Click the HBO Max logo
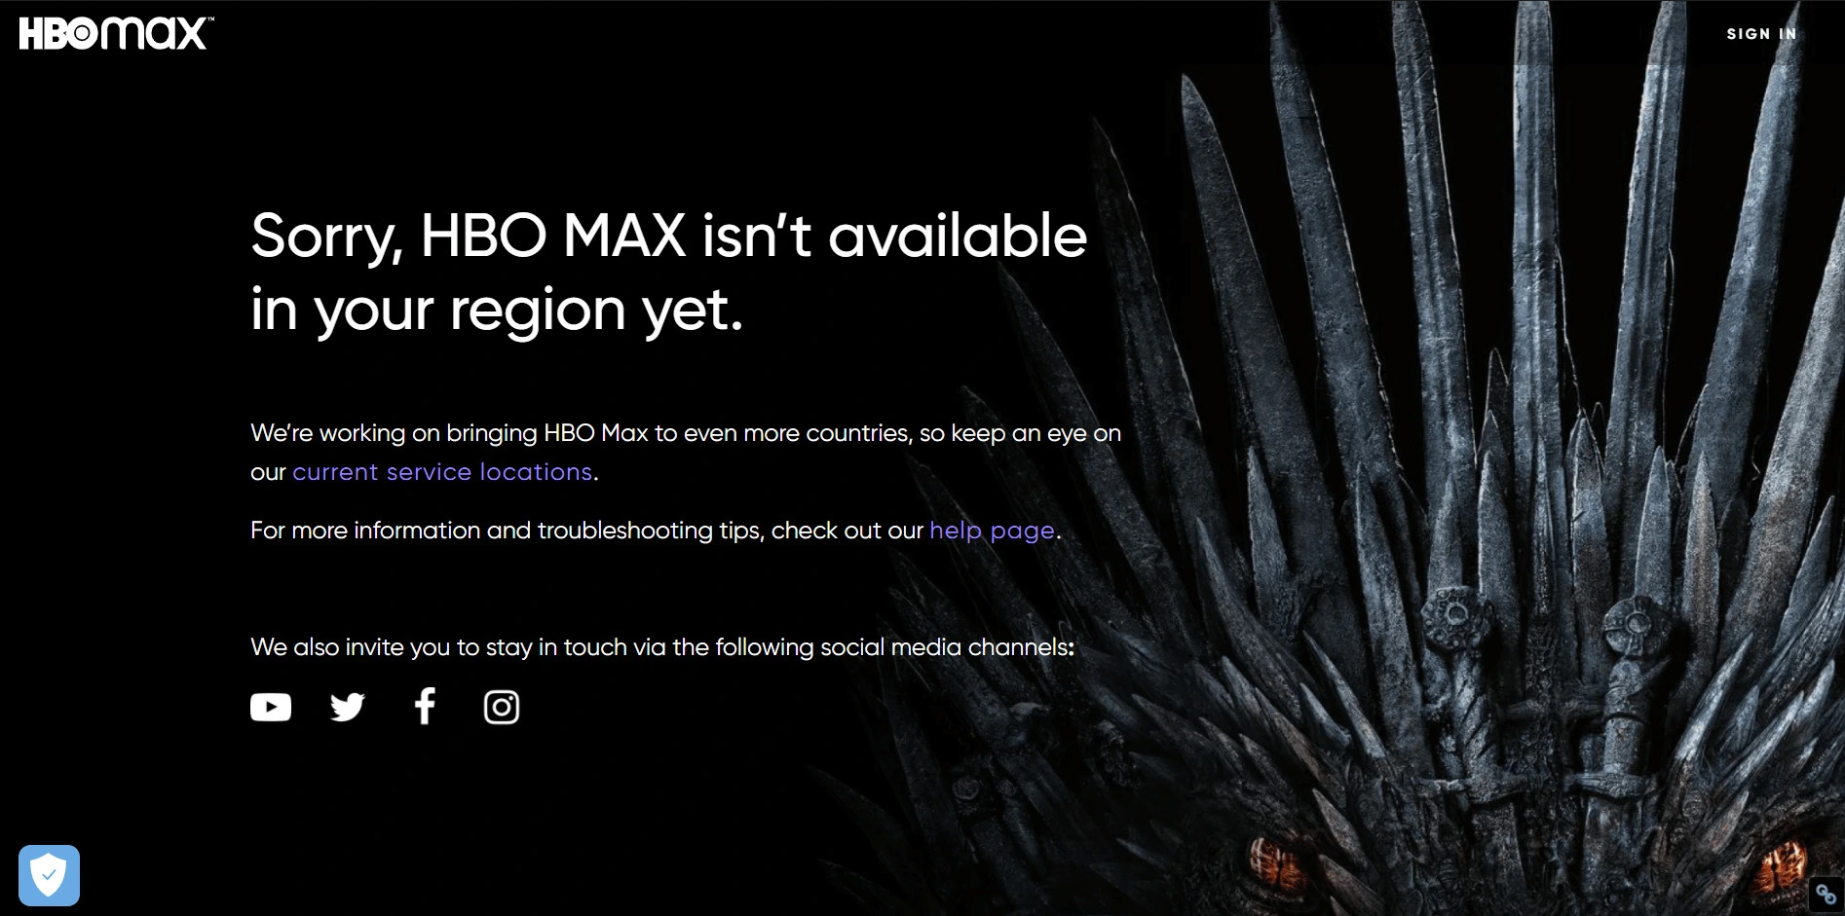The image size is (1845, 916). tap(116, 33)
